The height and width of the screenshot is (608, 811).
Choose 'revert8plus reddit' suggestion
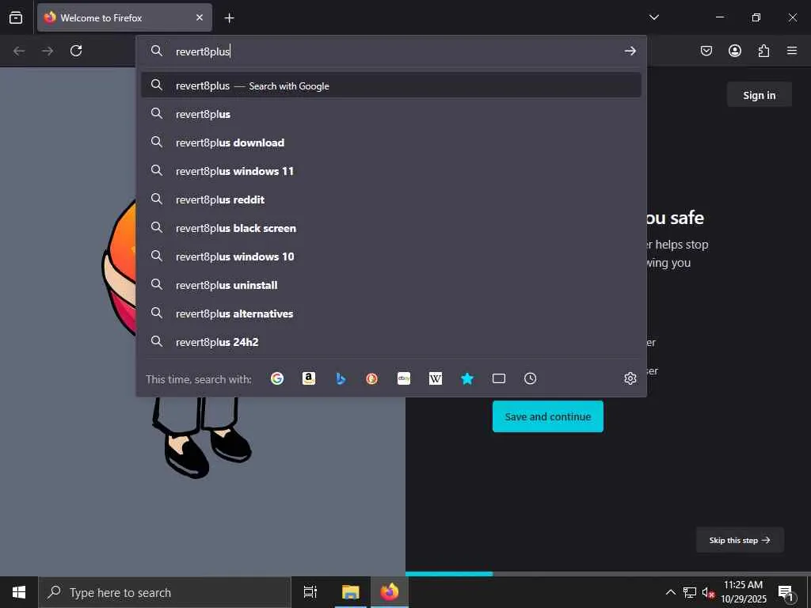(x=391, y=199)
